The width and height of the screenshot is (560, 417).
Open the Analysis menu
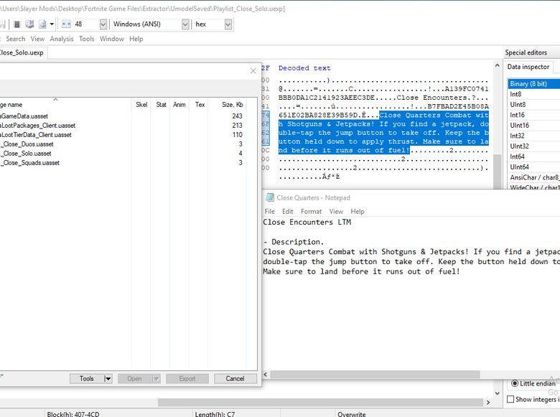tap(62, 39)
